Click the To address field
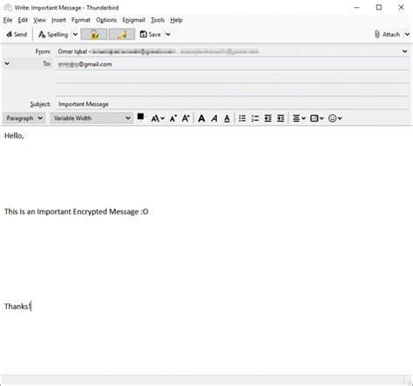 coord(233,64)
